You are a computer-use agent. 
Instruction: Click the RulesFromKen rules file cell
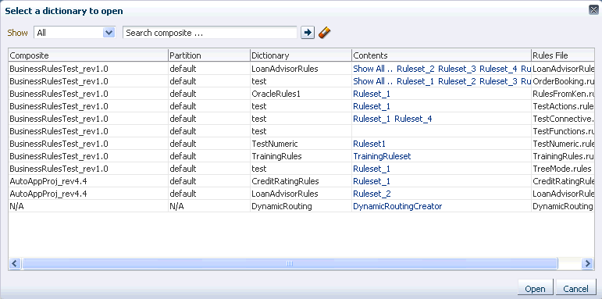(563, 94)
